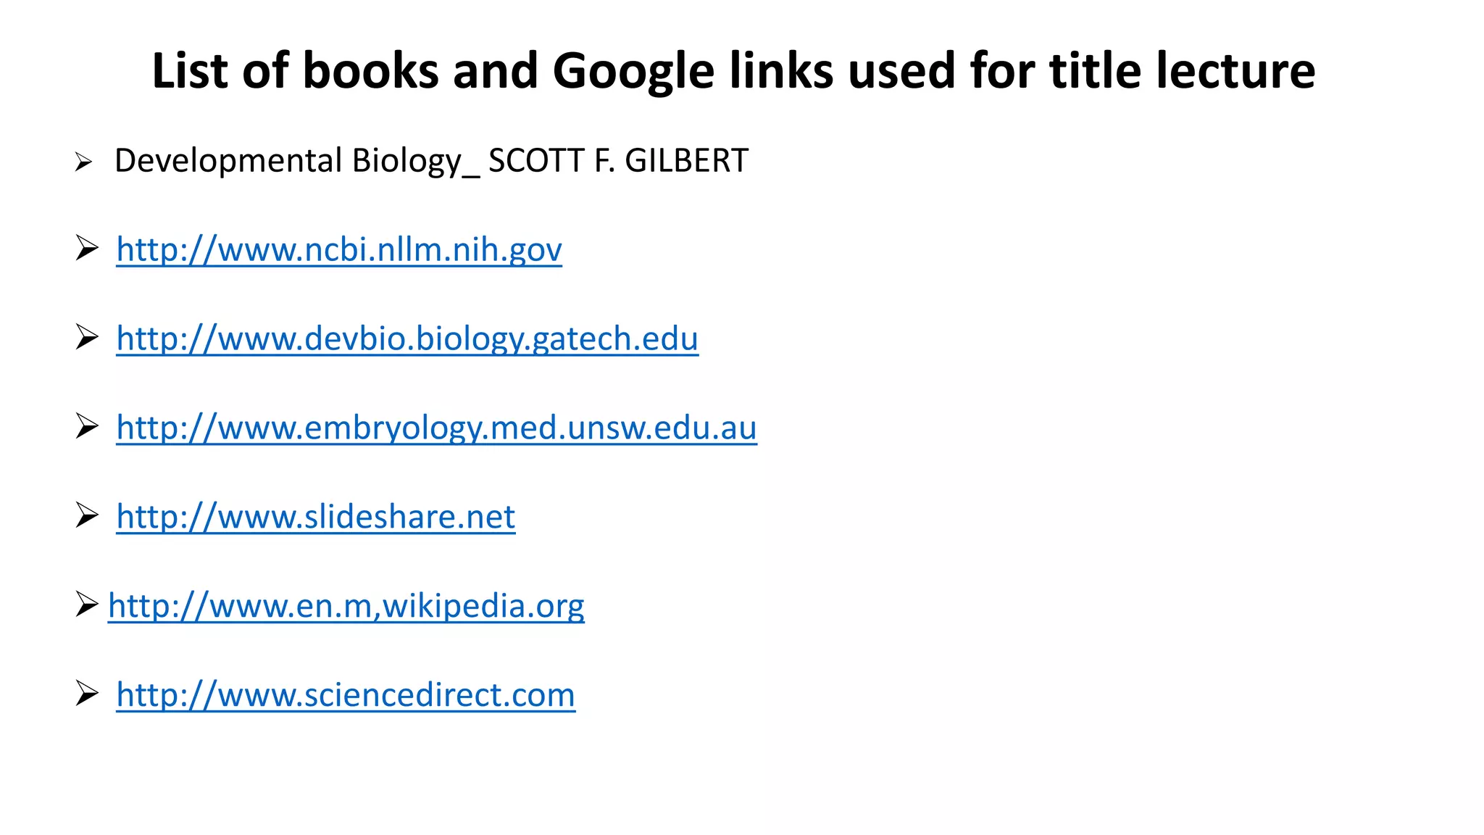The width and height of the screenshot is (1484, 835).
Task: Select the arrow bullet before the devbio link
Action: point(87,338)
